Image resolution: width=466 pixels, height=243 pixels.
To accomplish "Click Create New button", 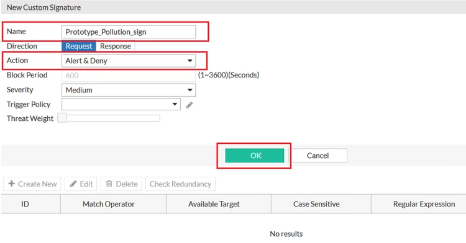I will 32,184.
